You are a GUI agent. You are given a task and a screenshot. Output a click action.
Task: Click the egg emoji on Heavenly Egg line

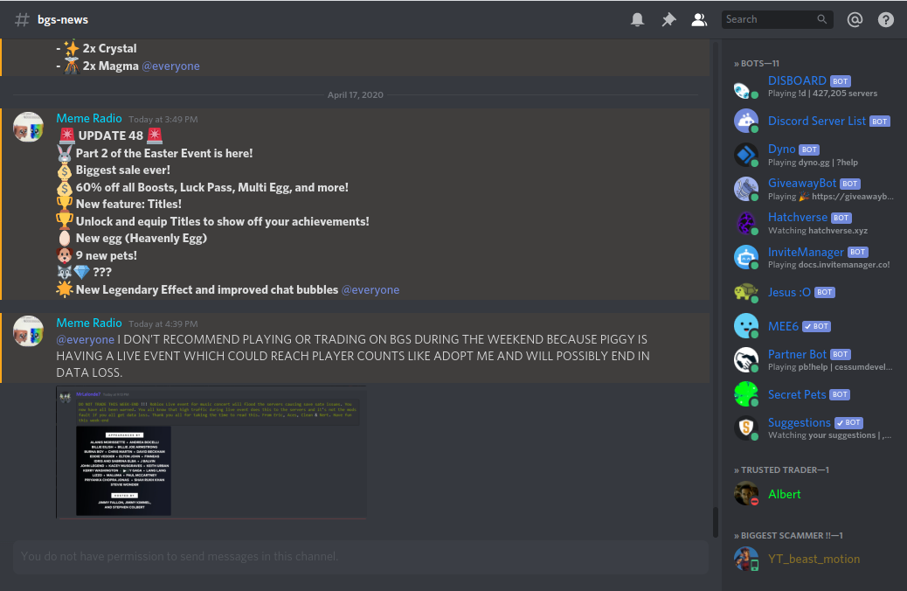pos(64,239)
